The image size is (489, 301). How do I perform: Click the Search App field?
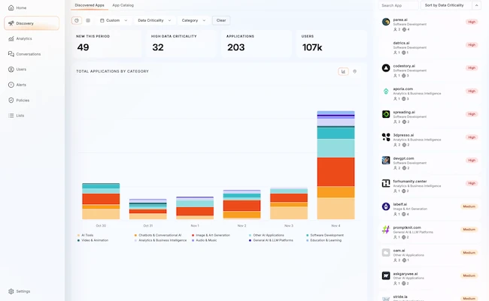398,5
